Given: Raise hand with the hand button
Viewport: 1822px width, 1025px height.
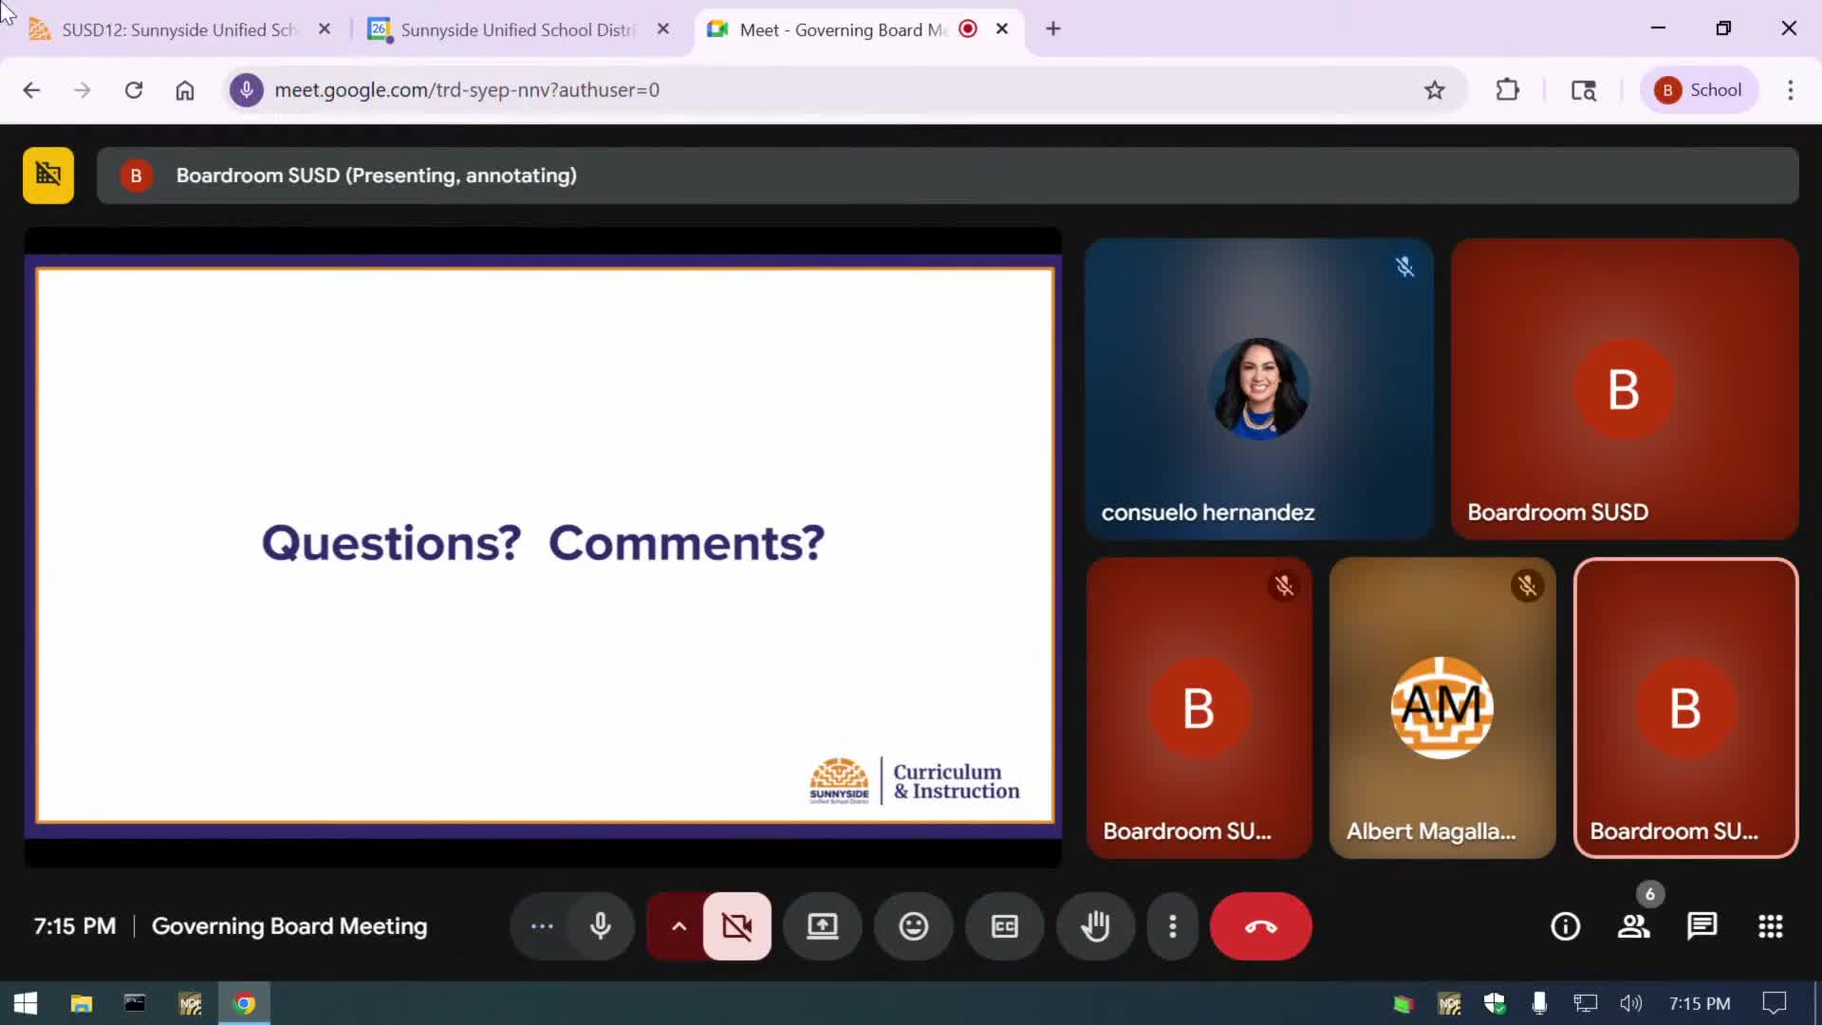Looking at the screenshot, I should (1095, 926).
